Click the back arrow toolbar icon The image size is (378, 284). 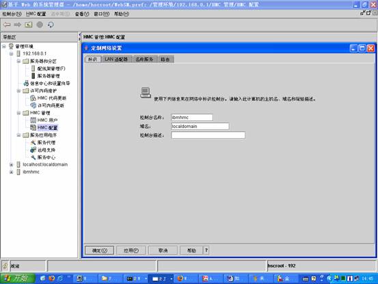pyautogui.click(x=7, y=25)
